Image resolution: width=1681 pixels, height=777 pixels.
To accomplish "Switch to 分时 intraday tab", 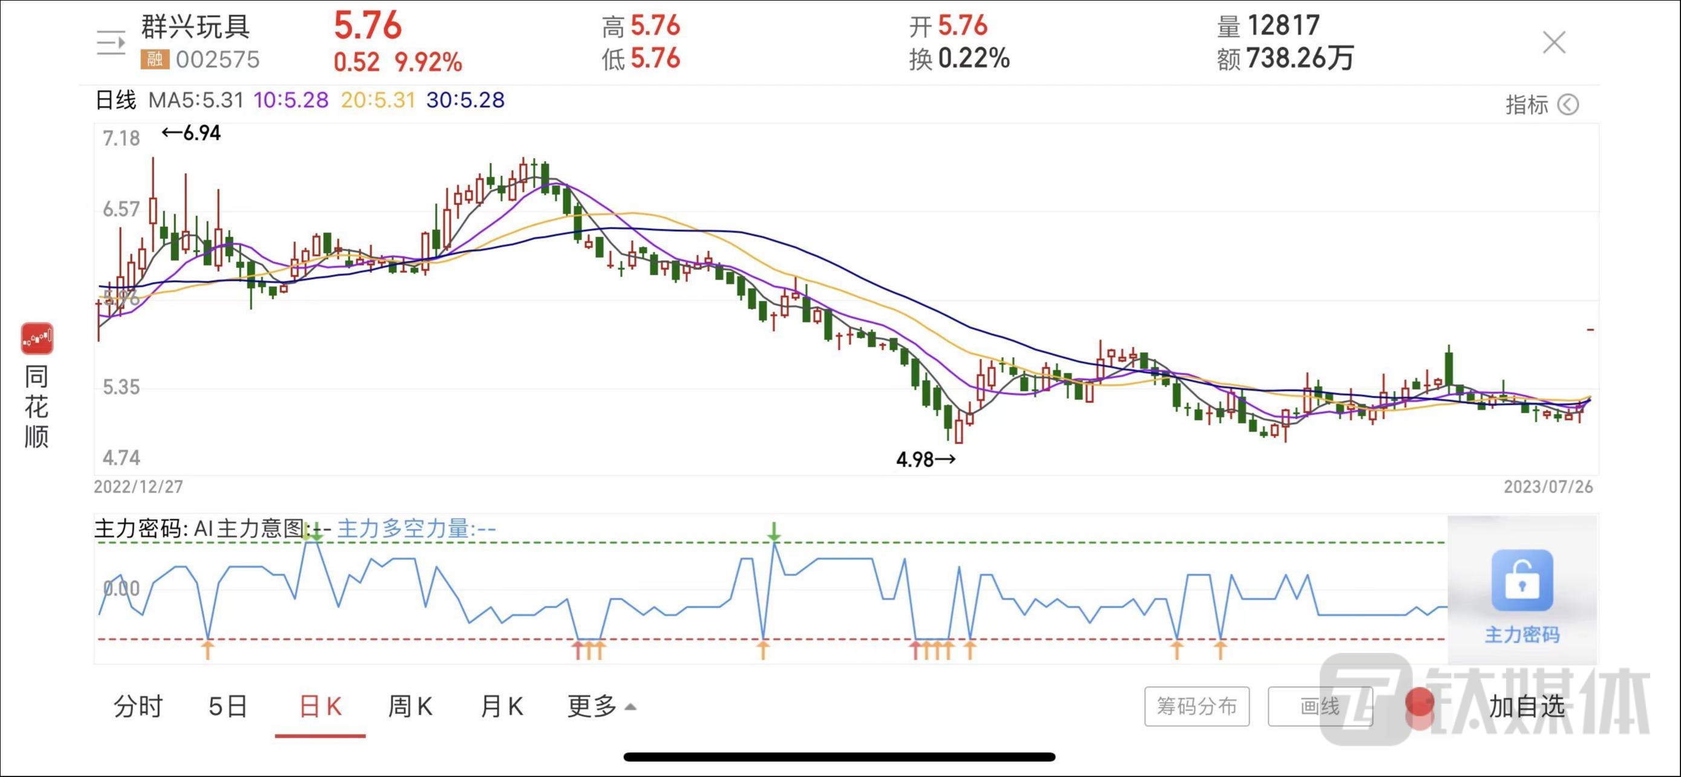I will 138,706.
